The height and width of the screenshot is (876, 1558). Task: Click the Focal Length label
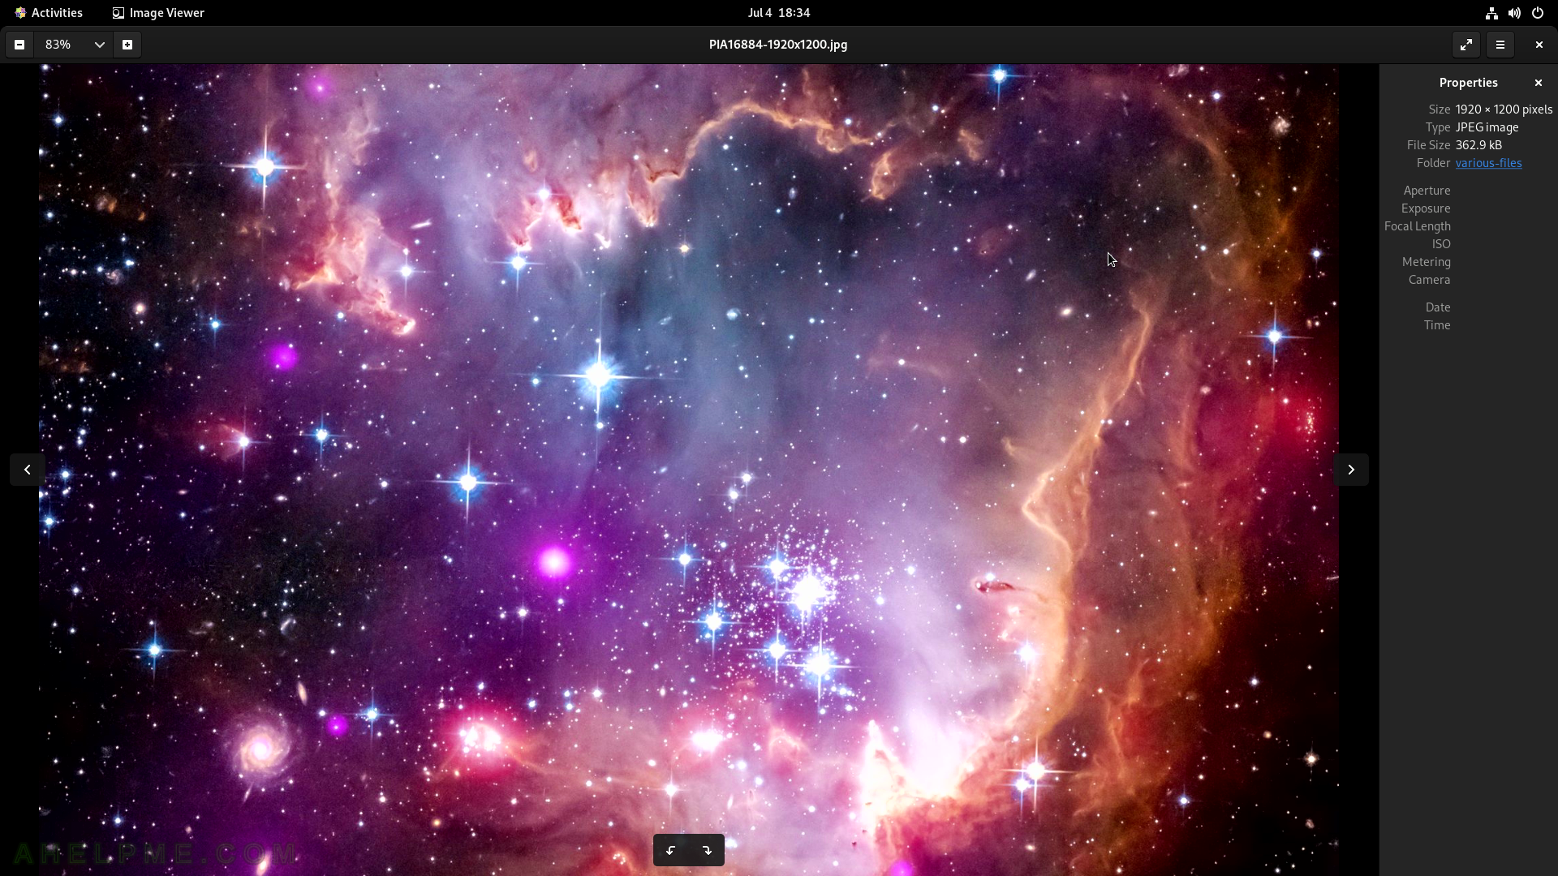[x=1417, y=226]
